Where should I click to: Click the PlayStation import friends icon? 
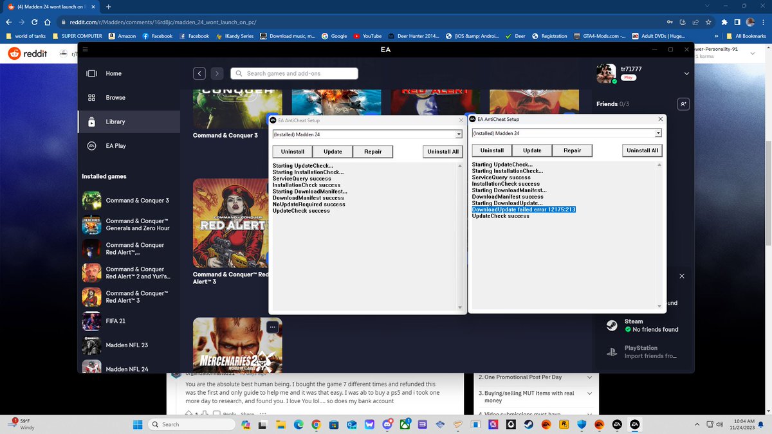tap(612, 352)
